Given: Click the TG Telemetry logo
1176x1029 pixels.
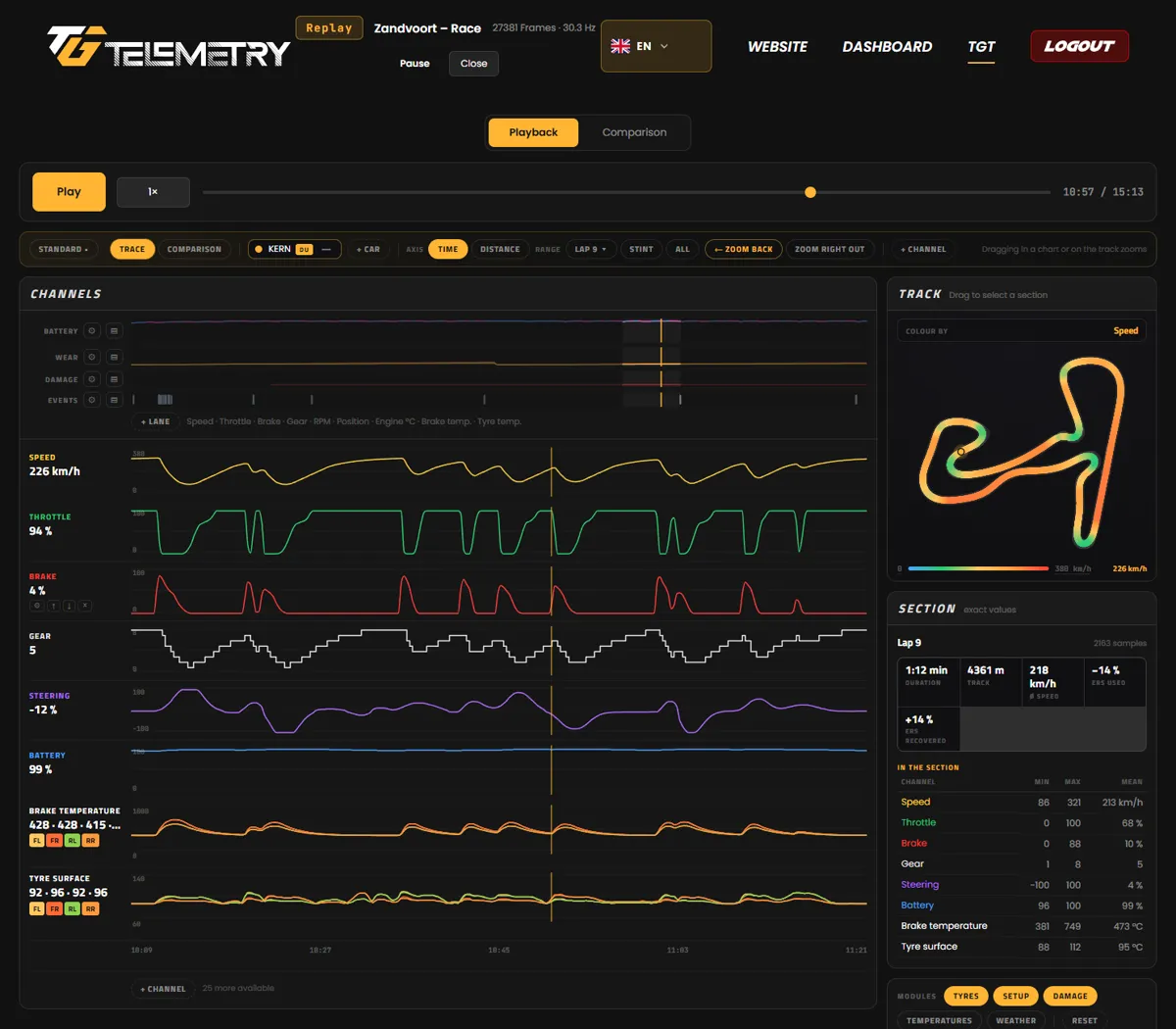Looking at the screenshot, I should coord(169,46).
